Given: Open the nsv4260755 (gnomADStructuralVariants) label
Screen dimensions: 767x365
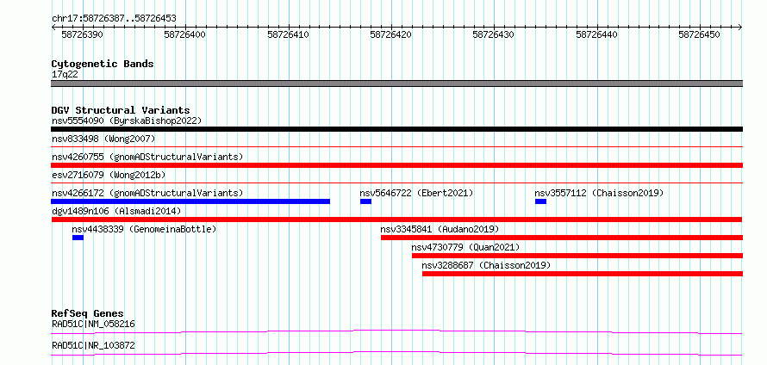Looking at the screenshot, I should [x=147, y=157].
